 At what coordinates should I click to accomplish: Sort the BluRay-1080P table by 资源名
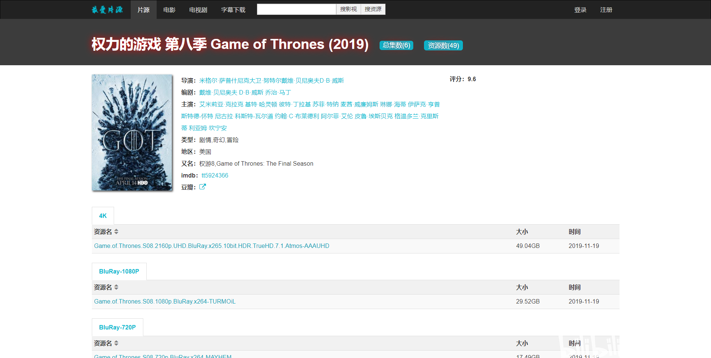tap(116, 287)
